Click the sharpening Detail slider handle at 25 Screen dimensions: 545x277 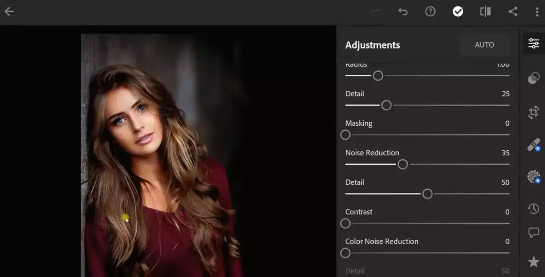tap(386, 105)
